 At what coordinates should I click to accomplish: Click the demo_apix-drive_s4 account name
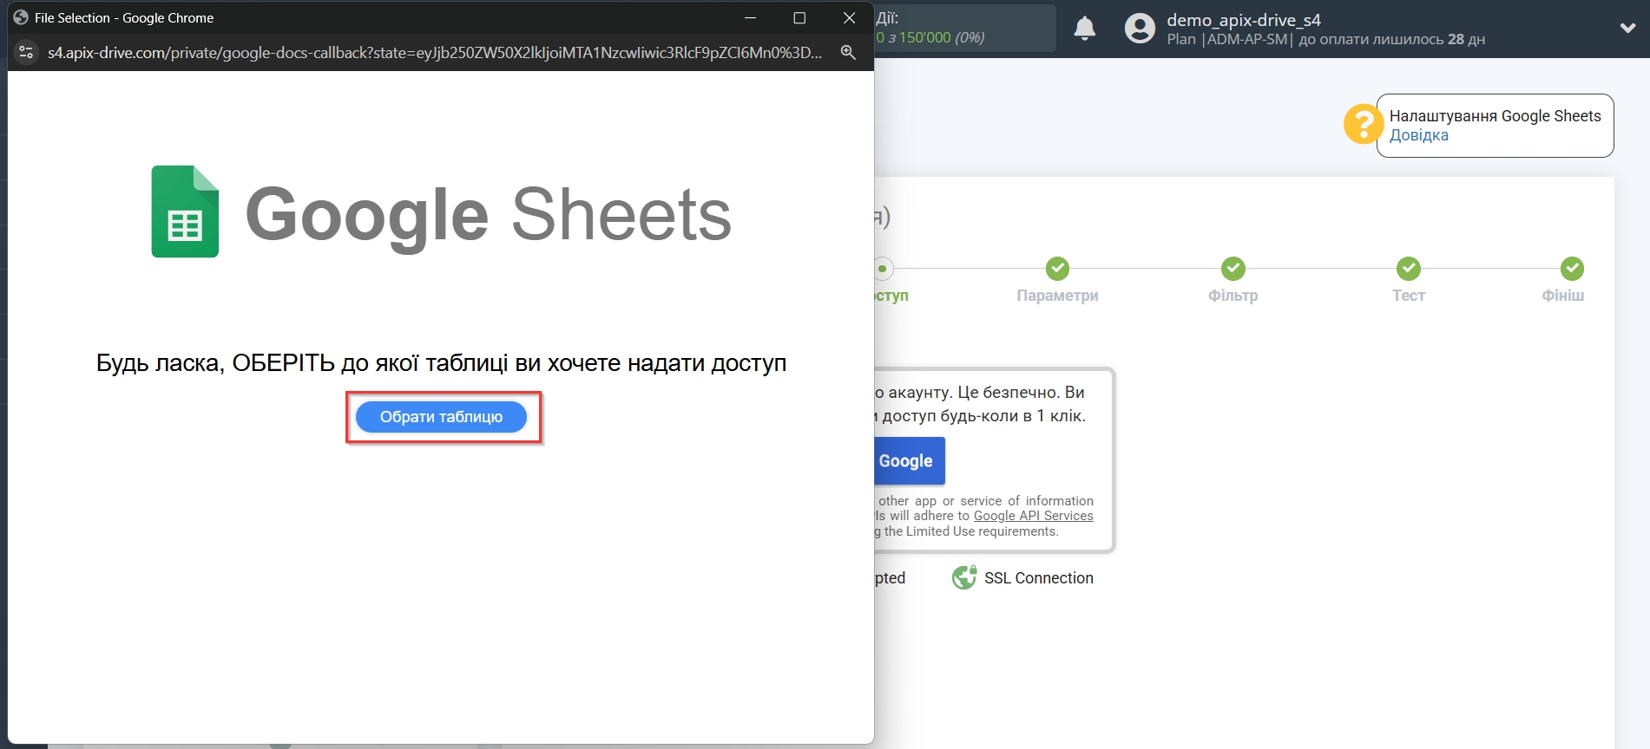click(x=1243, y=20)
